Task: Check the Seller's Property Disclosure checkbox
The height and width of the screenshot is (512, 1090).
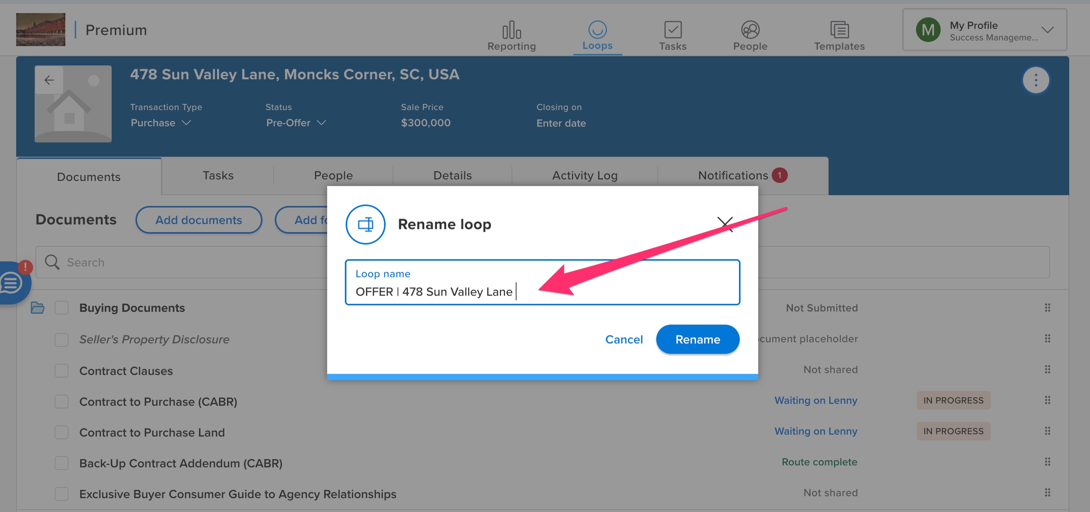Action: click(x=61, y=340)
